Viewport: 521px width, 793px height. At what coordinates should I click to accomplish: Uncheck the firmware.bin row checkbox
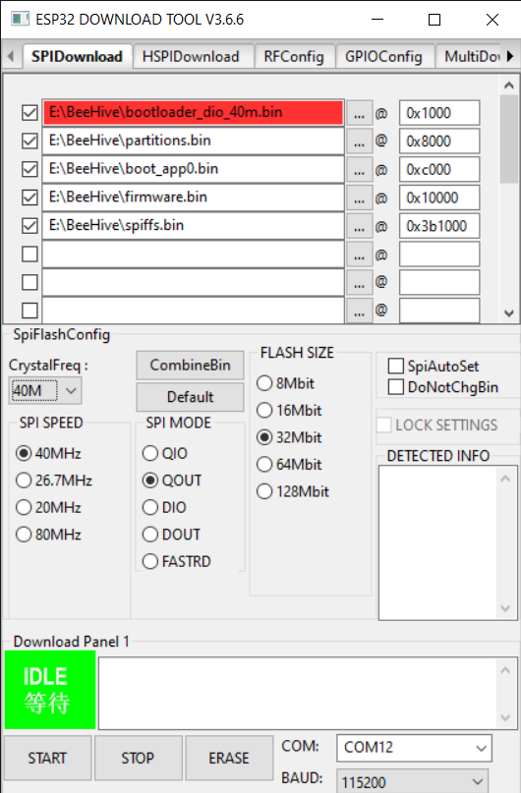(29, 198)
